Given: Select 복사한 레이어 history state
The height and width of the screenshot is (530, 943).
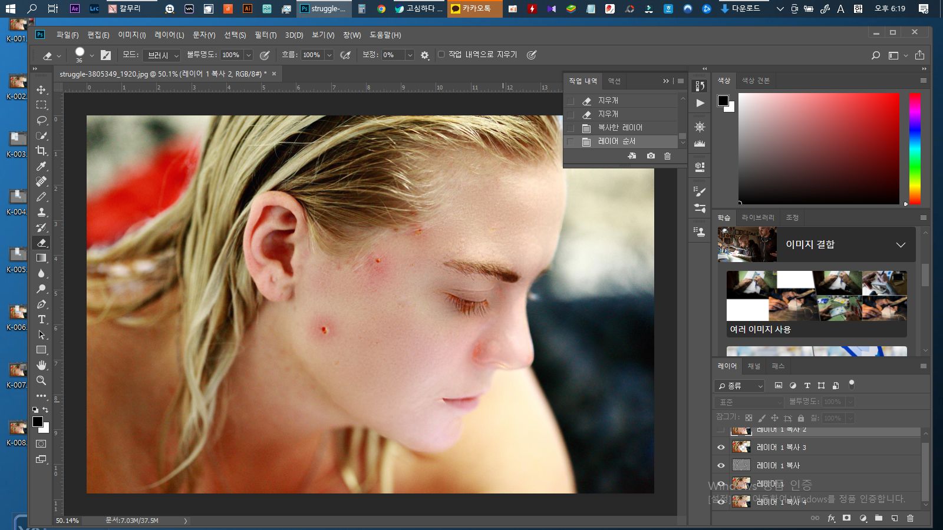Looking at the screenshot, I should (620, 128).
